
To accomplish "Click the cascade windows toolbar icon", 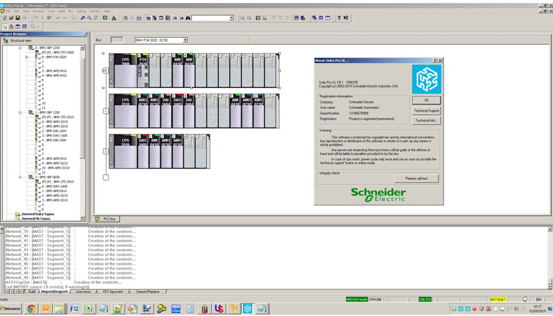I will point(314,18).
